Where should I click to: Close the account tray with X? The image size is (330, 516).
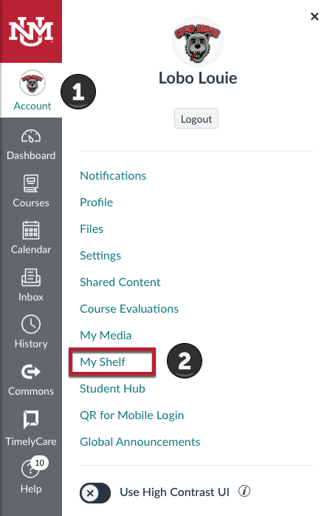click(x=314, y=16)
